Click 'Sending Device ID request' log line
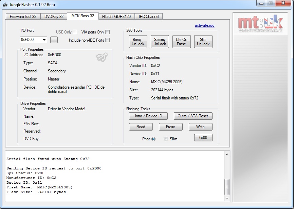Viewport: 294px width, 209px height. coord(54,168)
